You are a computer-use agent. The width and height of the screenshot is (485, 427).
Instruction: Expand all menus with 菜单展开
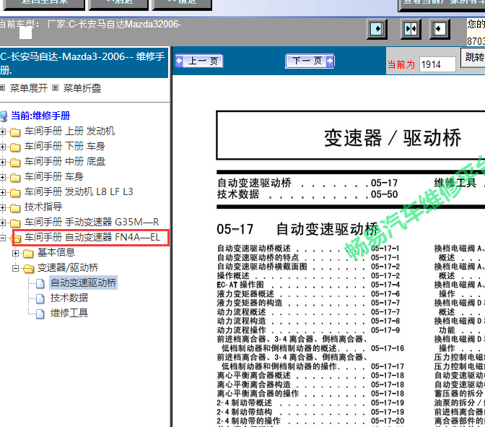29,88
